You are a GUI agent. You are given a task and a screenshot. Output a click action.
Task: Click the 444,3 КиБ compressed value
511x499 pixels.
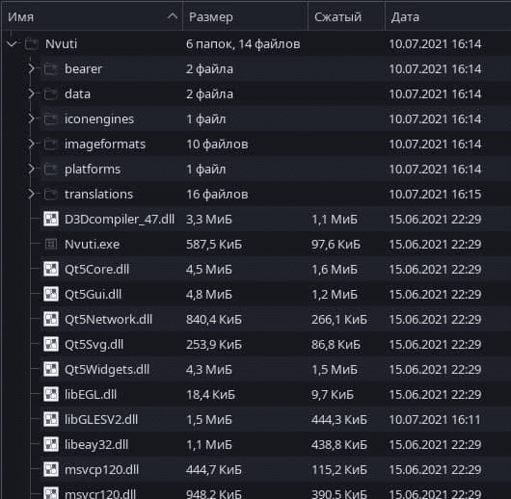pos(339,419)
